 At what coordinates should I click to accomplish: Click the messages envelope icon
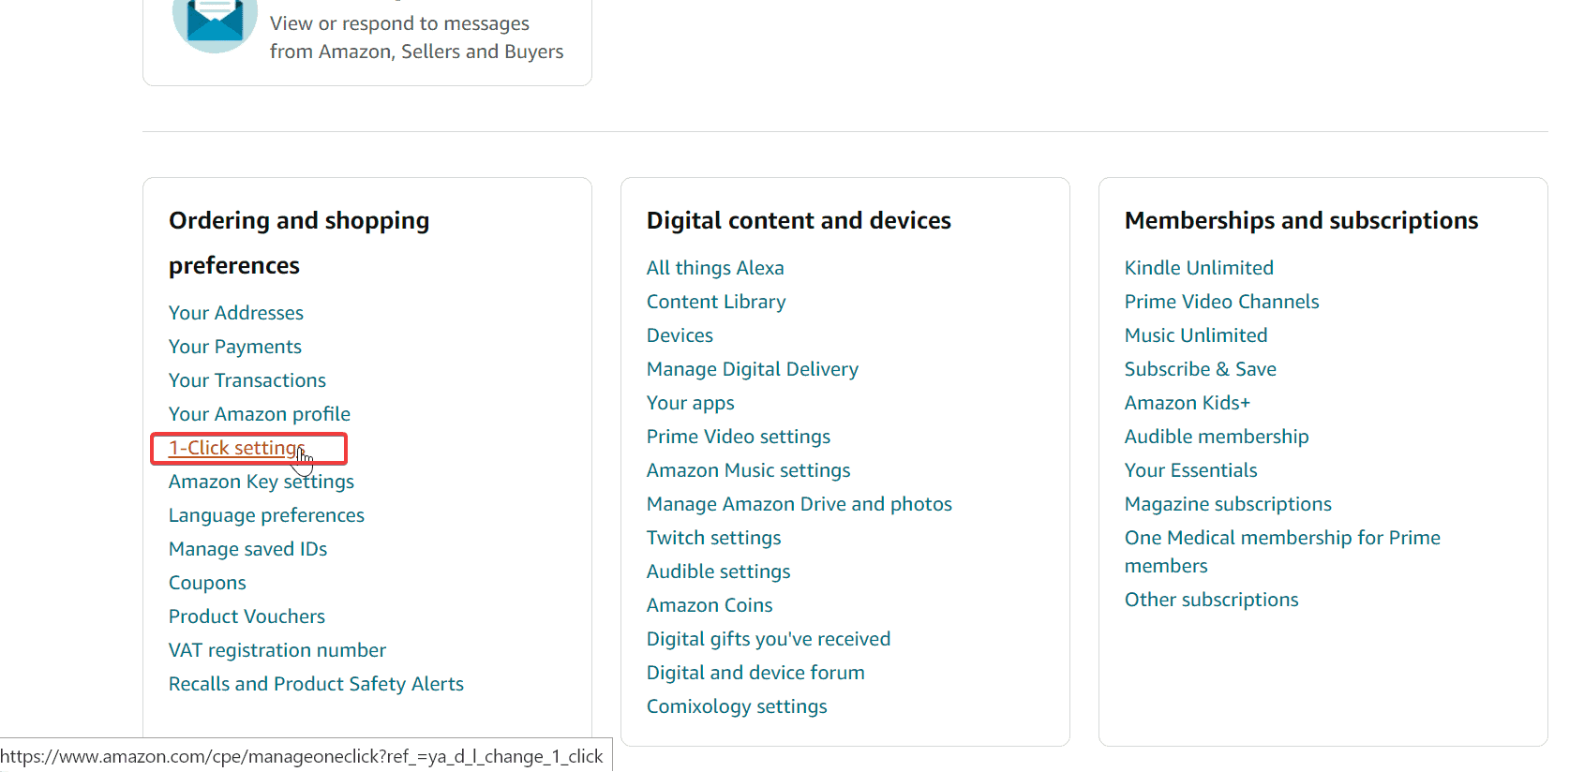click(215, 21)
